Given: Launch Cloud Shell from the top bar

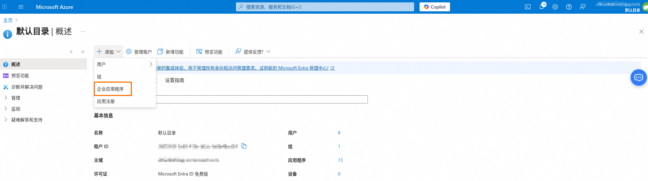Looking at the screenshot, I should click(x=528, y=7).
